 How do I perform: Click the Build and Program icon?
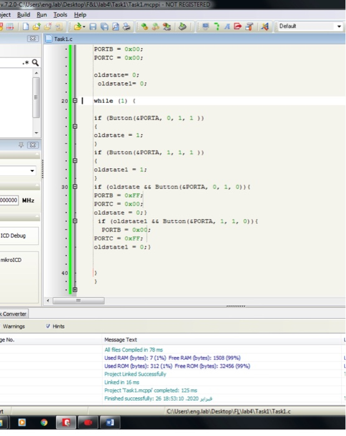click(x=166, y=26)
